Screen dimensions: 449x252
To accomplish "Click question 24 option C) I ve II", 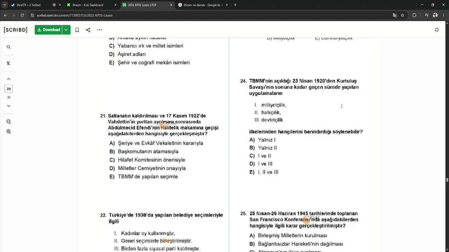I will [260, 156].
